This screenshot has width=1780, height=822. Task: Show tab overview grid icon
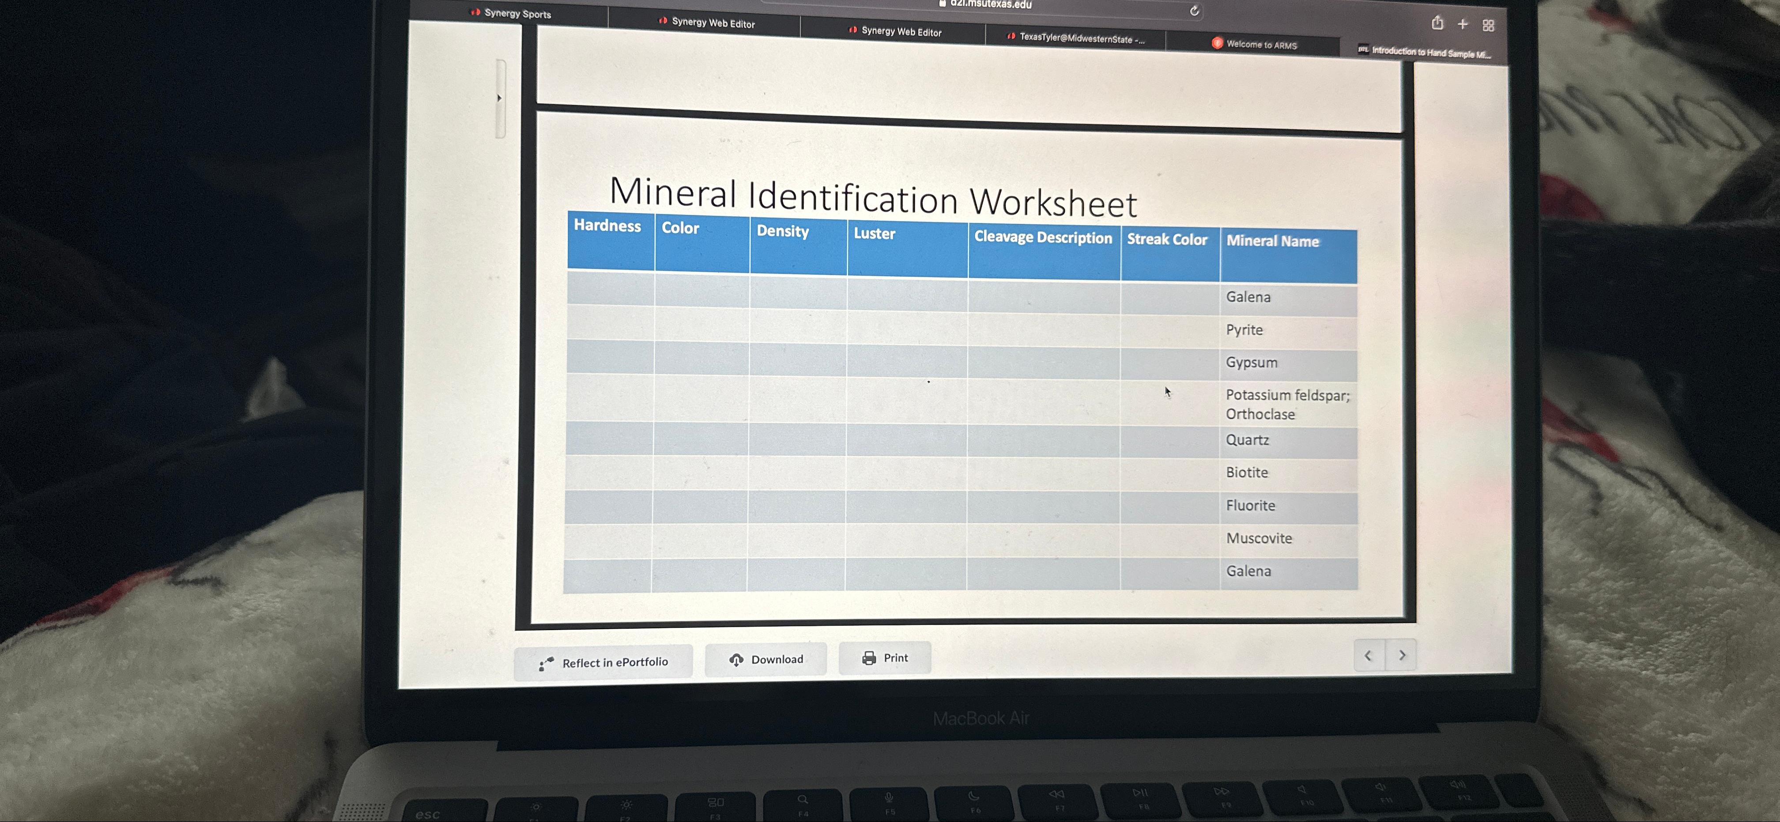click(x=1488, y=26)
